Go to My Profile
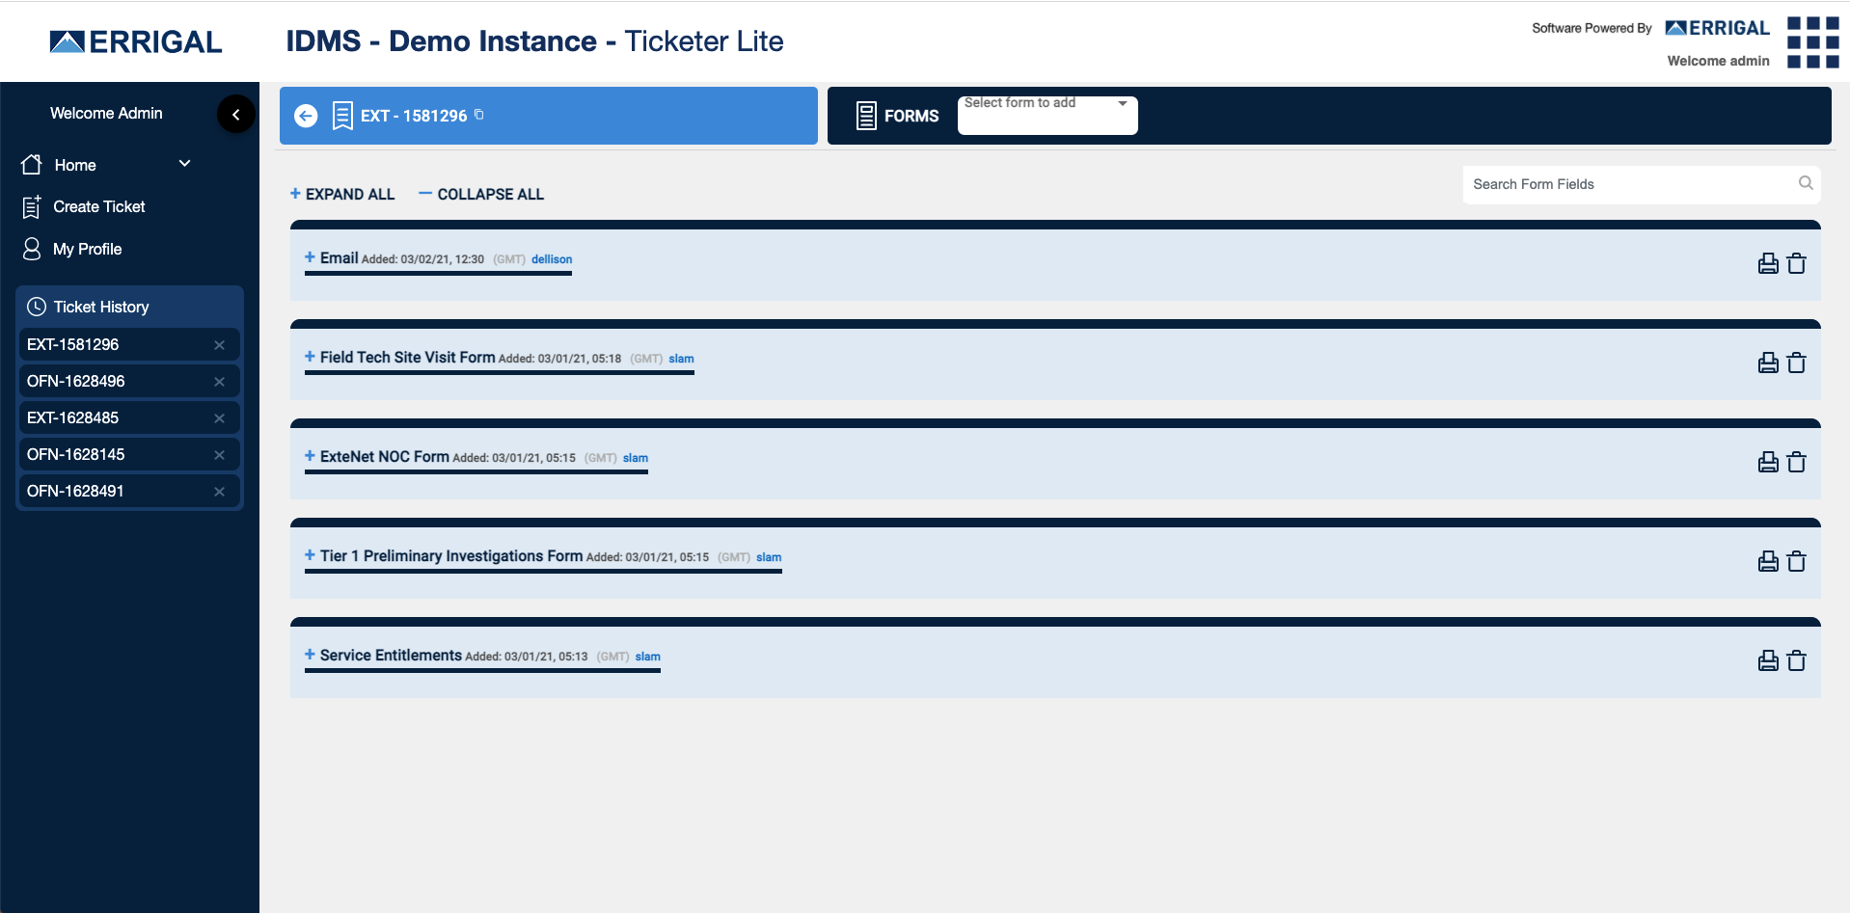 coord(87,249)
